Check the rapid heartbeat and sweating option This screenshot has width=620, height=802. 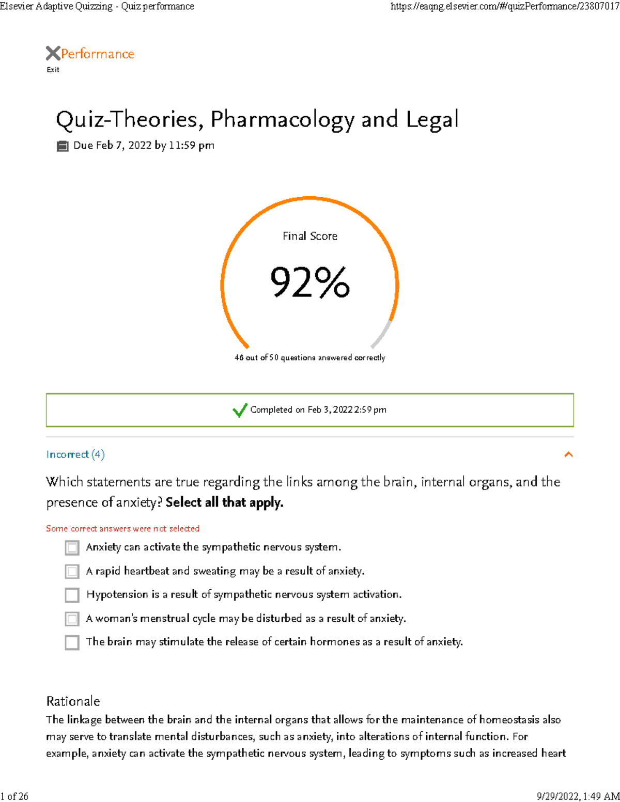tap(71, 571)
